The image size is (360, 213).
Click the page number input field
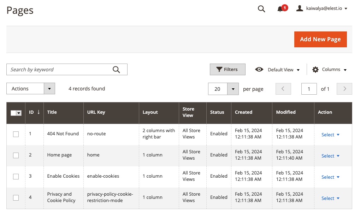pos(309,89)
